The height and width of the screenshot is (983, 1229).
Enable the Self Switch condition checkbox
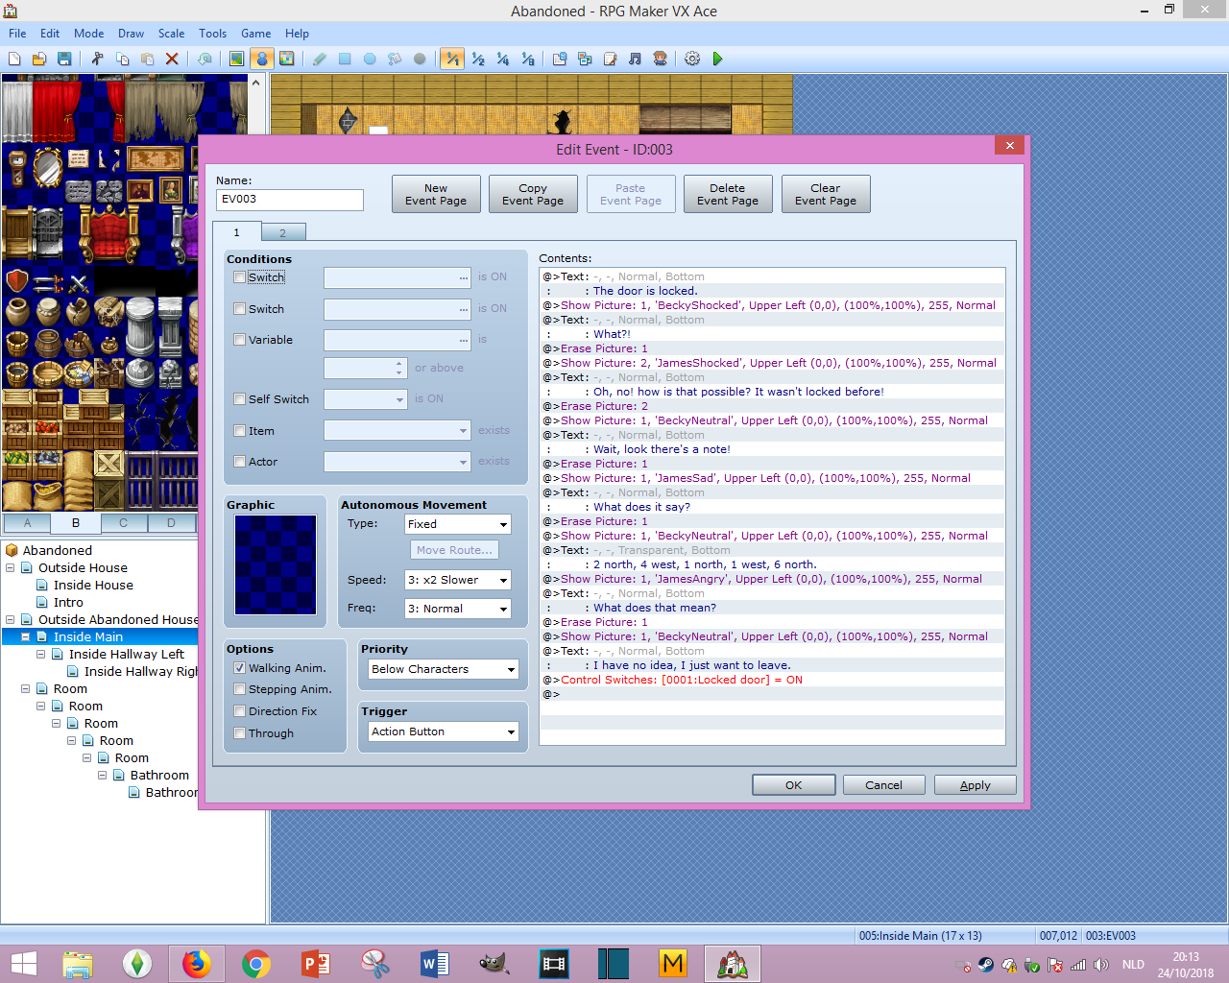point(240,399)
